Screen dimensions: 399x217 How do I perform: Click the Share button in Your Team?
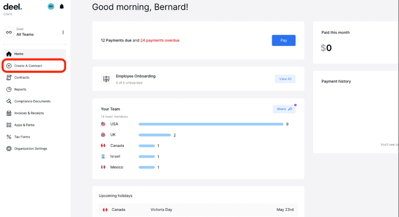pyautogui.click(x=284, y=109)
